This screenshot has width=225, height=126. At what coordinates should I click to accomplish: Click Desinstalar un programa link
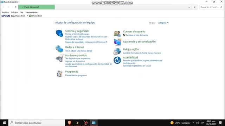[76, 75]
